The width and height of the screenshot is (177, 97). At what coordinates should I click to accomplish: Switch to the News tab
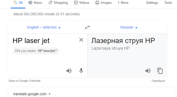(35, 3)
